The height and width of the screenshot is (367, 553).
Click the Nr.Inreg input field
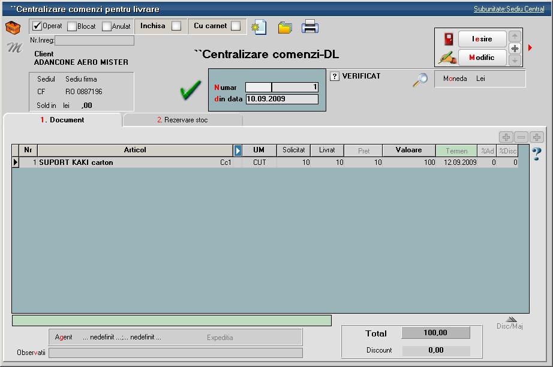click(x=95, y=41)
